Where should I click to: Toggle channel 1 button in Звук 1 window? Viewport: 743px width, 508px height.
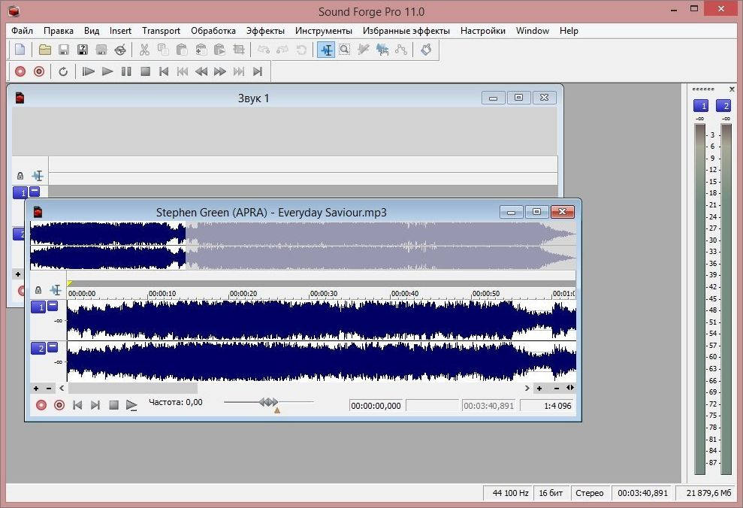click(x=20, y=193)
